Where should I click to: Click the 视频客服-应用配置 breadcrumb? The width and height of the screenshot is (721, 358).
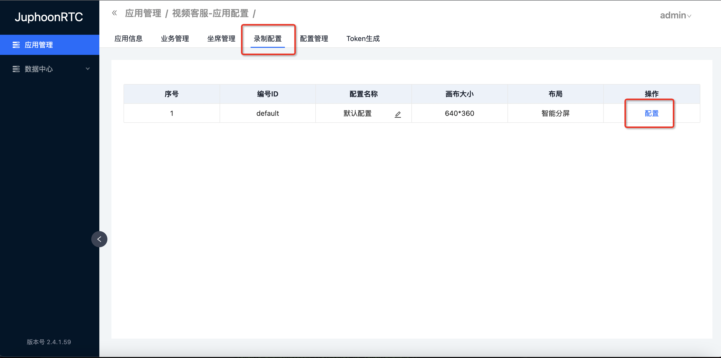point(210,13)
